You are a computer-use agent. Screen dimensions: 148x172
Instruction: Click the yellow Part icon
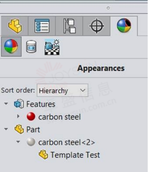[19, 129]
